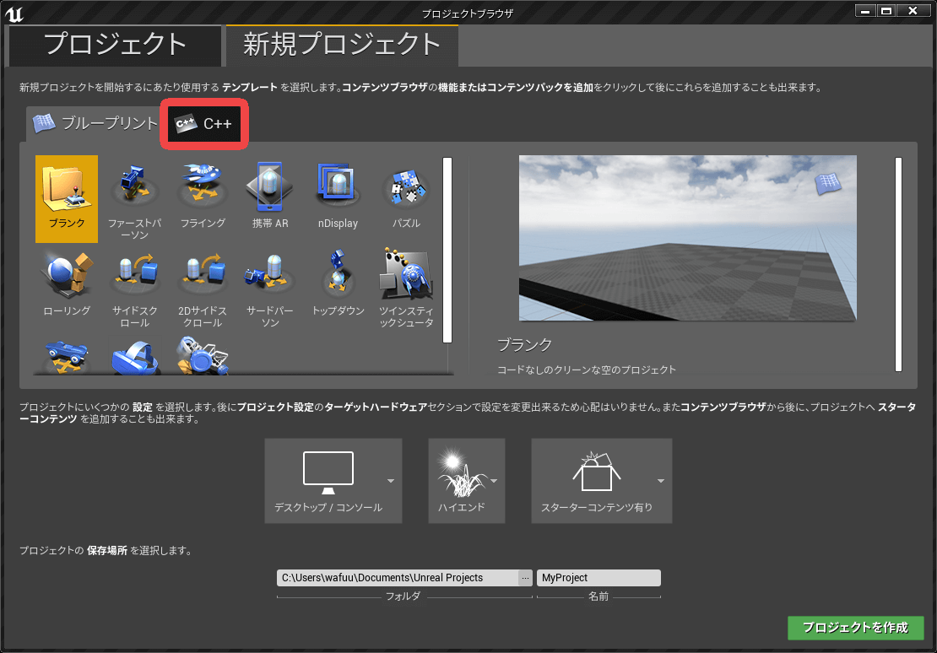The height and width of the screenshot is (653, 937).
Task: Select the サードパーソン template icon
Action: [x=270, y=278]
